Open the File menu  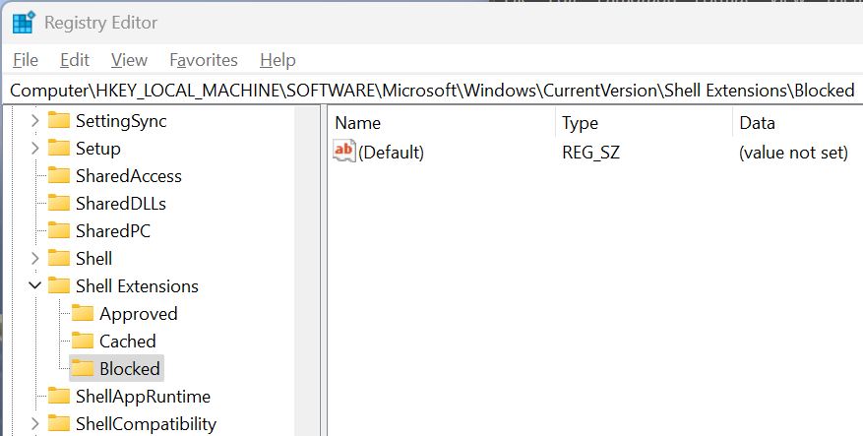click(26, 59)
